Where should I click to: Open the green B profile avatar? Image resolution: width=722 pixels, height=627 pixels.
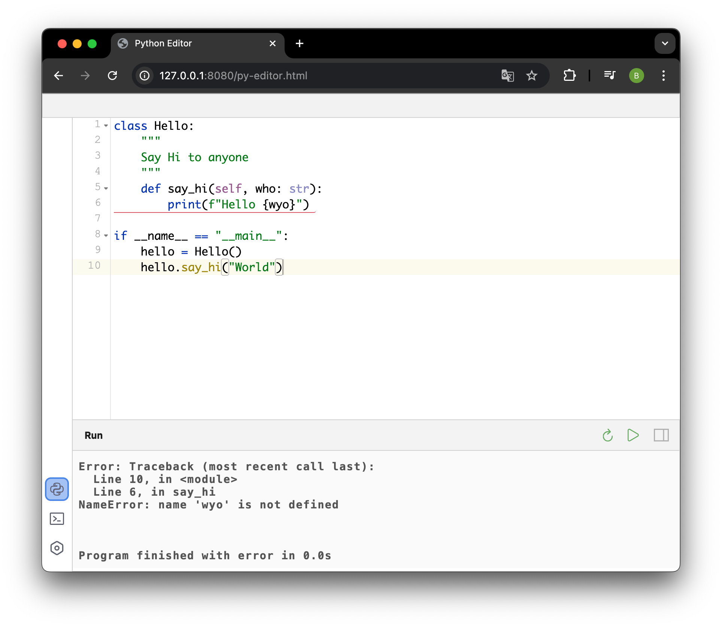point(636,76)
